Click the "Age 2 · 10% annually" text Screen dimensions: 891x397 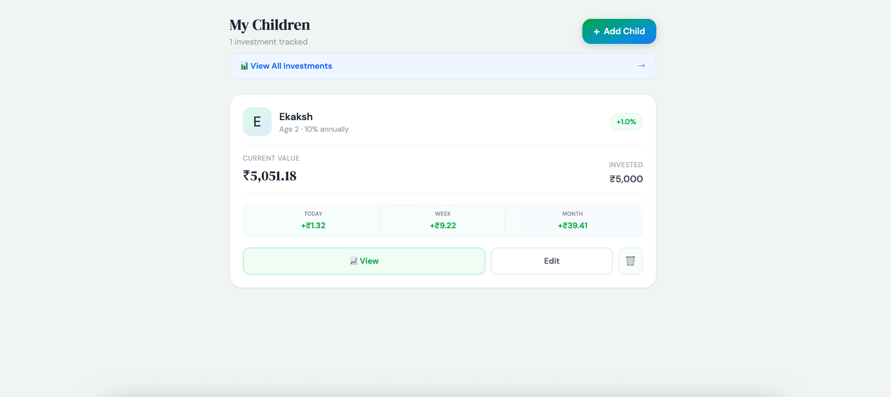pyautogui.click(x=314, y=129)
